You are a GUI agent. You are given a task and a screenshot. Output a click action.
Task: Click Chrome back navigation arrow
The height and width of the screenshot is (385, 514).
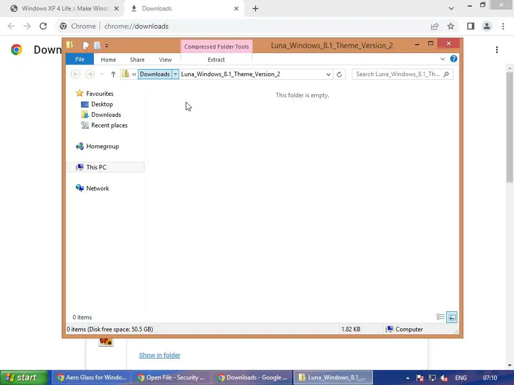click(x=11, y=26)
